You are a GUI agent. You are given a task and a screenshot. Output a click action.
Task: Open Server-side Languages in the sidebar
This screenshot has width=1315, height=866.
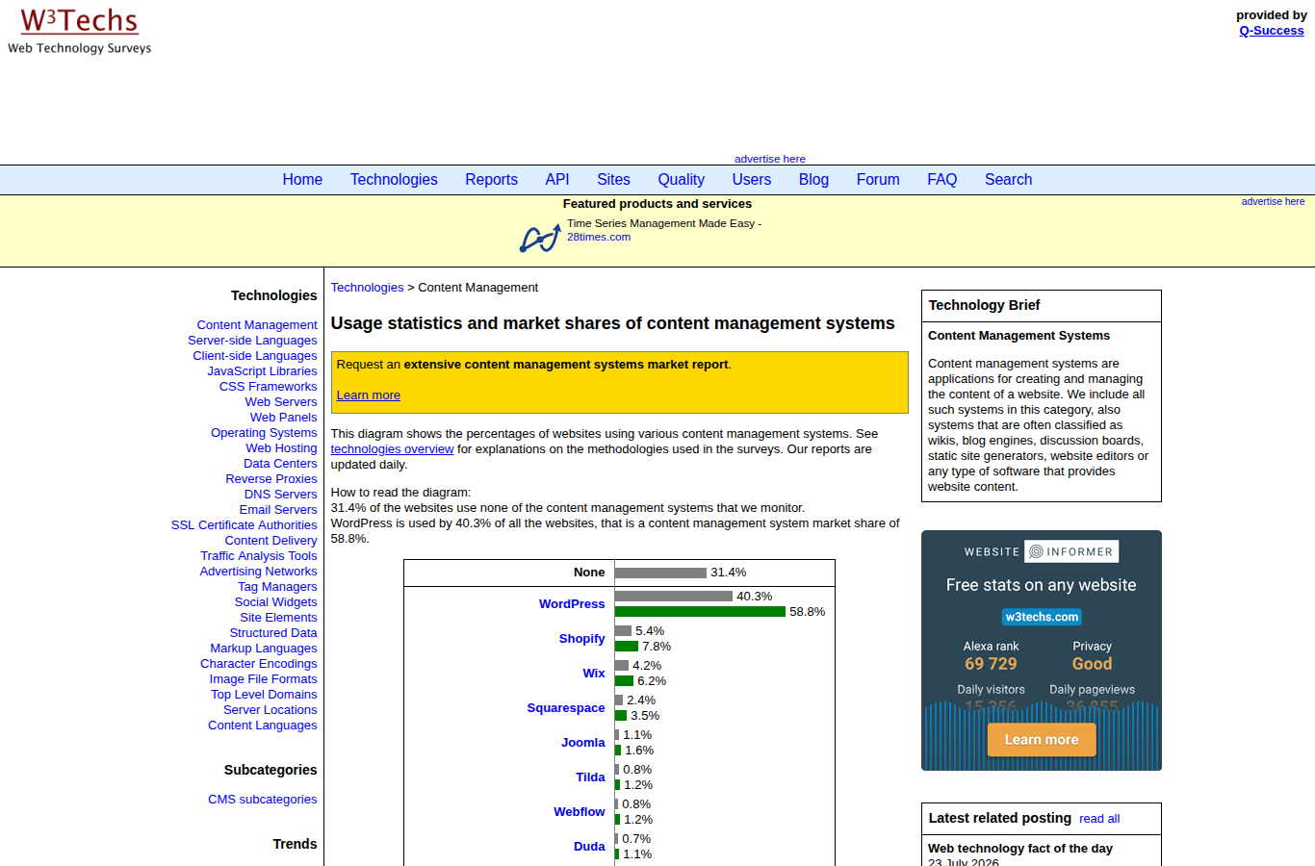pos(252,341)
